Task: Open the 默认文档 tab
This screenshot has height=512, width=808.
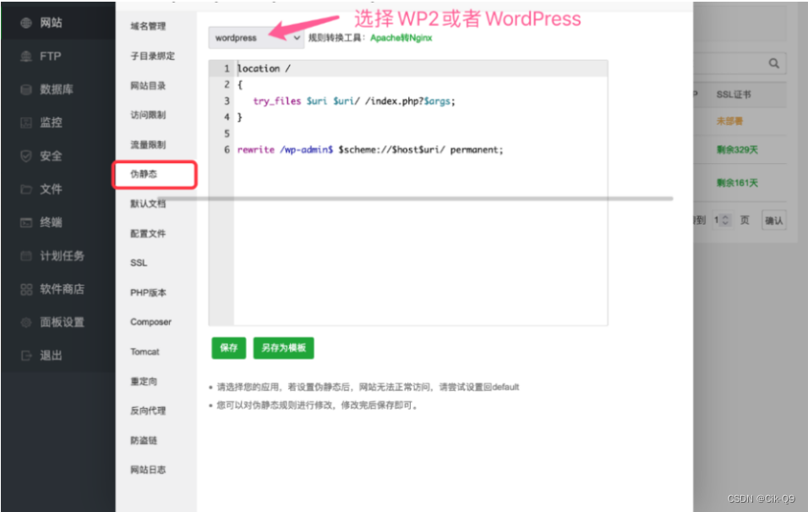Action: (x=148, y=204)
